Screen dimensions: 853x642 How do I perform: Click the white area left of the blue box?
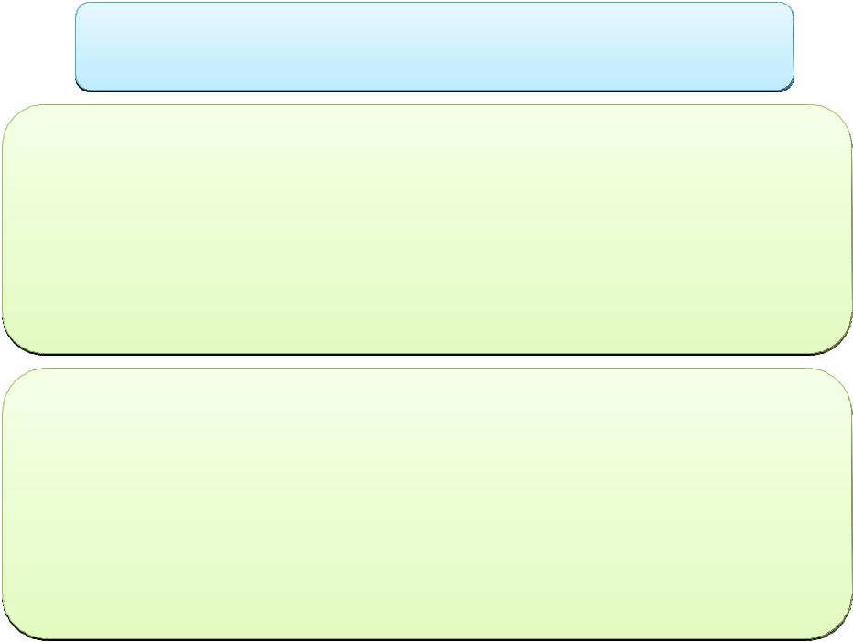37,47
